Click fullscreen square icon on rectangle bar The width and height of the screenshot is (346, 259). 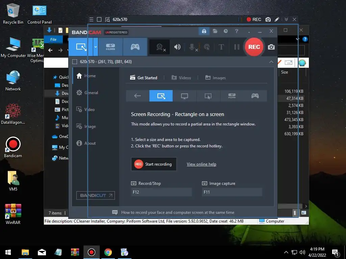click(x=99, y=19)
